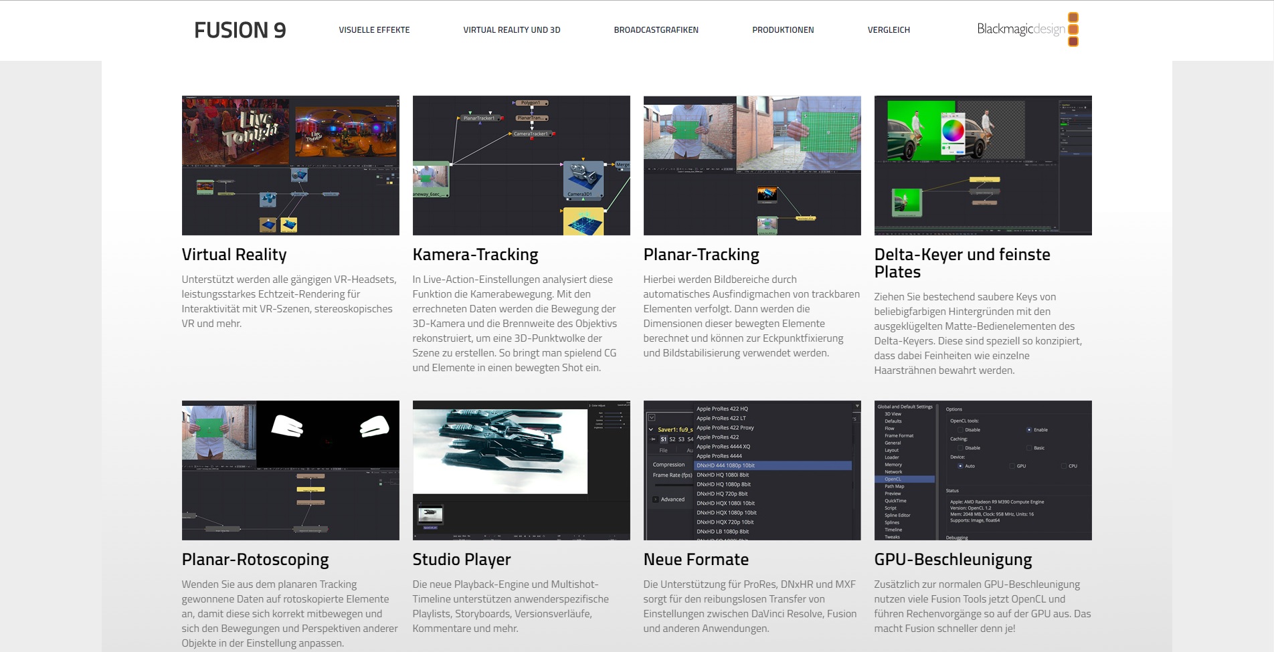Click the Planar-Tracking heading
The width and height of the screenshot is (1274, 652).
pyautogui.click(x=701, y=255)
